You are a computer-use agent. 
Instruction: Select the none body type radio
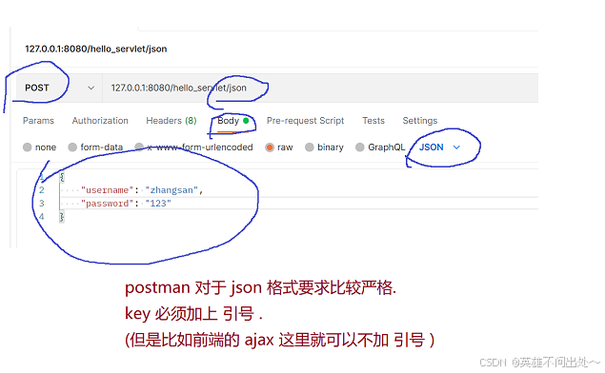(27, 147)
